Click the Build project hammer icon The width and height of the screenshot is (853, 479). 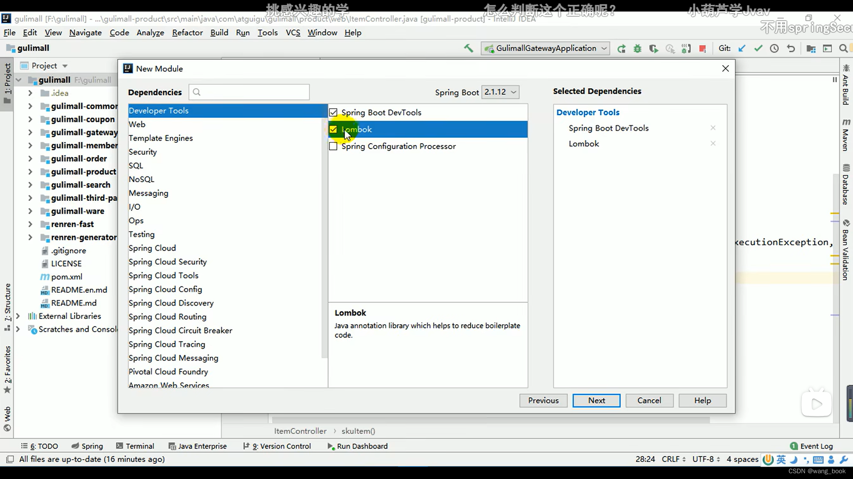(x=468, y=48)
